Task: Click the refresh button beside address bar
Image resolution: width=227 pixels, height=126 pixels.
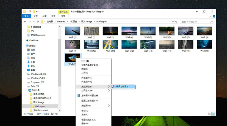Action: [176, 22]
